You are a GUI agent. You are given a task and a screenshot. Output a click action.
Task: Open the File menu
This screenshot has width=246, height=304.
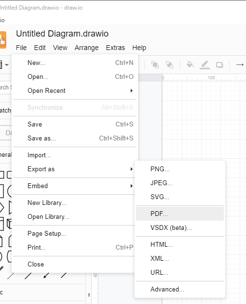[x=21, y=48]
